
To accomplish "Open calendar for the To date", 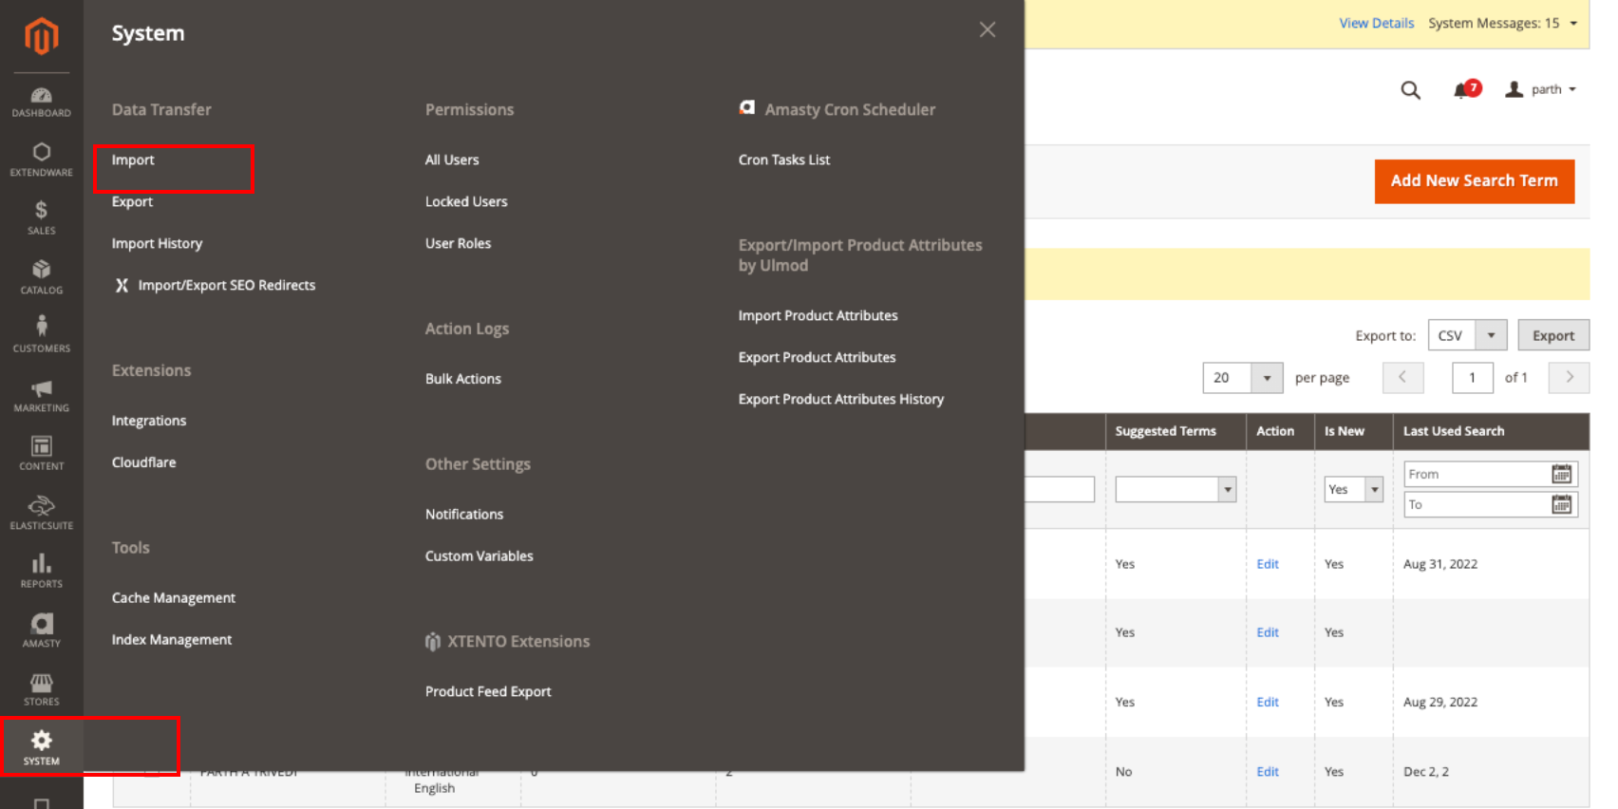I will coord(1561,504).
